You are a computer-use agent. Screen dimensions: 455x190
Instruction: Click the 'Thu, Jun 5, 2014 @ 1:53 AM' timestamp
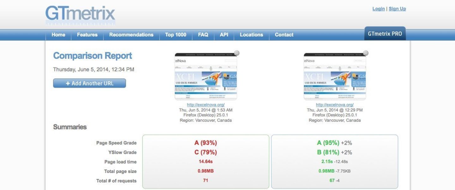tap(206, 110)
